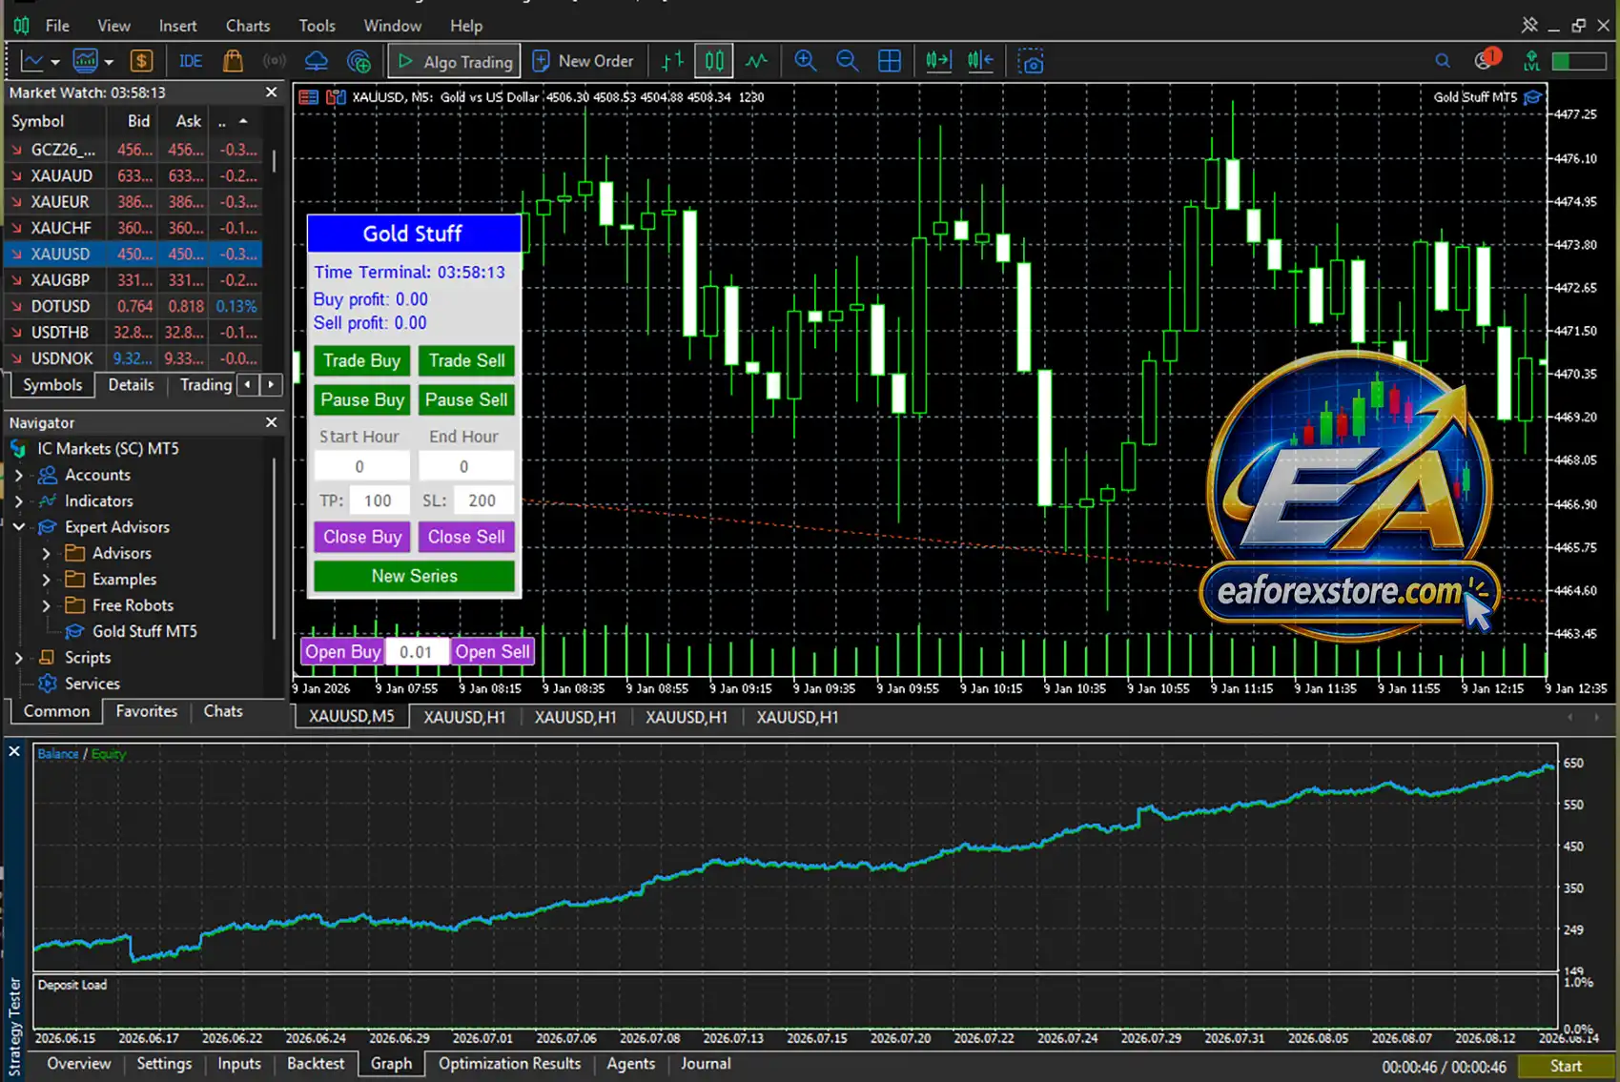This screenshot has height=1082, width=1620.
Task: Toggle chart auto-scroll to latest bar
Action: 938,62
